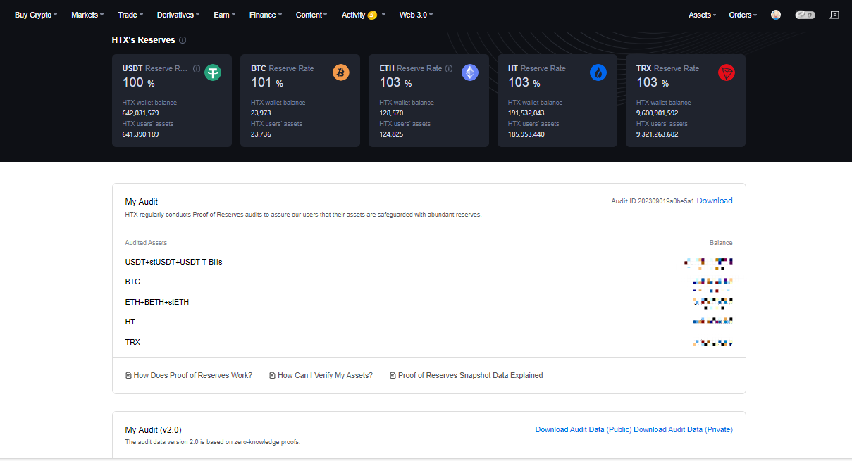Image resolution: width=852 pixels, height=461 pixels.
Task: Download the My Audit report
Action: pyautogui.click(x=715, y=201)
